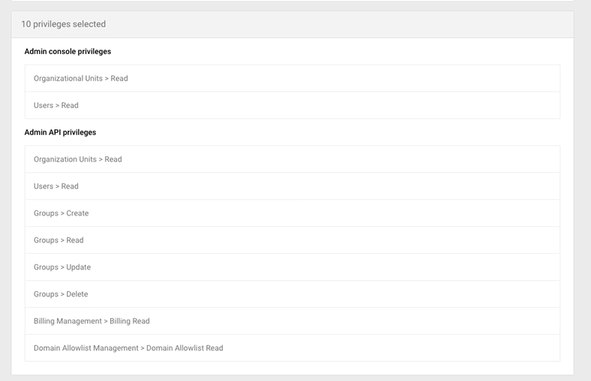Highlight the privileges selected count bar
Viewport: 591px width, 381px height.
pos(292,24)
